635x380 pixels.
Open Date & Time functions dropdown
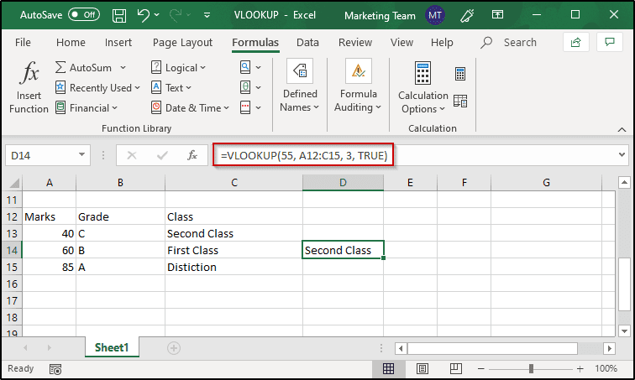(x=190, y=108)
